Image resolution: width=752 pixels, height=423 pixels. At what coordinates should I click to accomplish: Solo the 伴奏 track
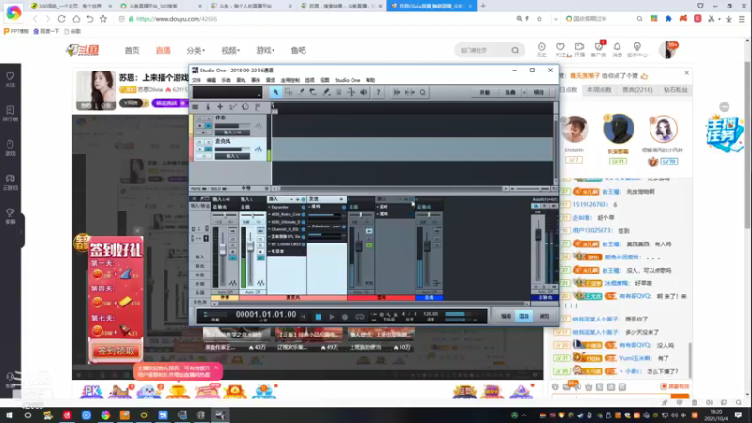208,118
